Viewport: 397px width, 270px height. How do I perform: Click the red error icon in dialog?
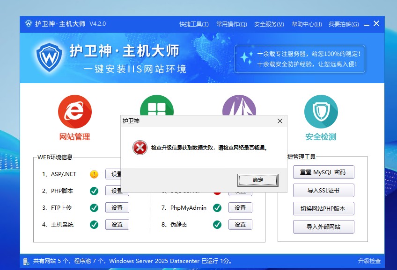click(x=140, y=148)
